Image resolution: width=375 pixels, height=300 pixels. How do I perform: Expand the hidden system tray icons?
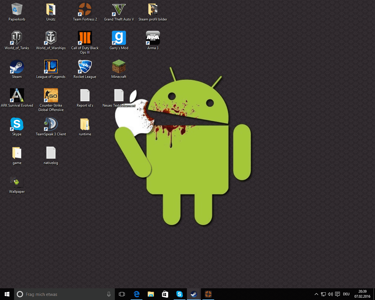316,294
